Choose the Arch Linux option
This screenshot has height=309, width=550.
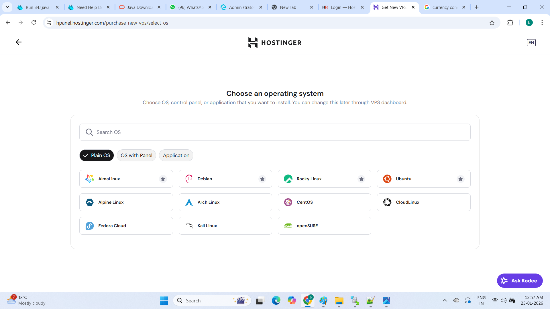click(x=225, y=202)
